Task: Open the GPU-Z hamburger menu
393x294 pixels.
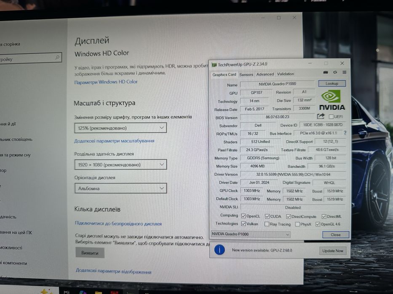Action: click(345, 72)
